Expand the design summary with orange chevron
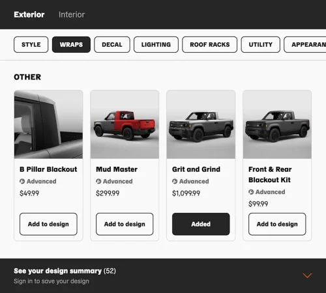This screenshot has height=293, width=326. click(x=307, y=275)
